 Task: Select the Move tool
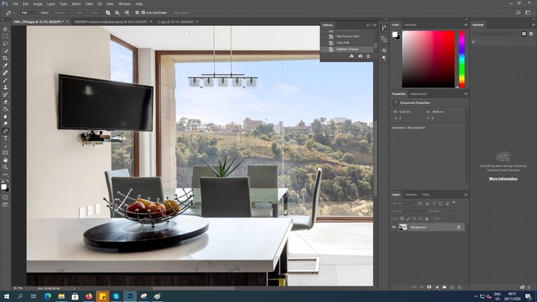5,29
